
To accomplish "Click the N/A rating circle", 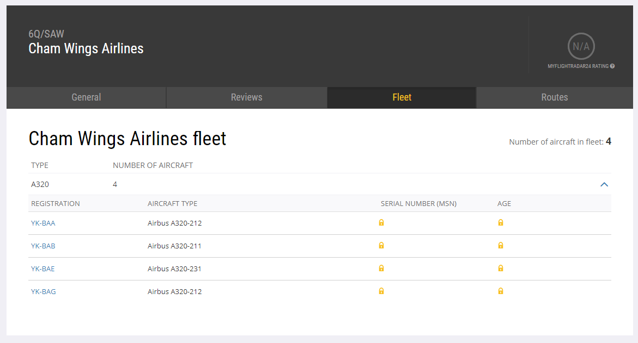I will pos(581,46).
